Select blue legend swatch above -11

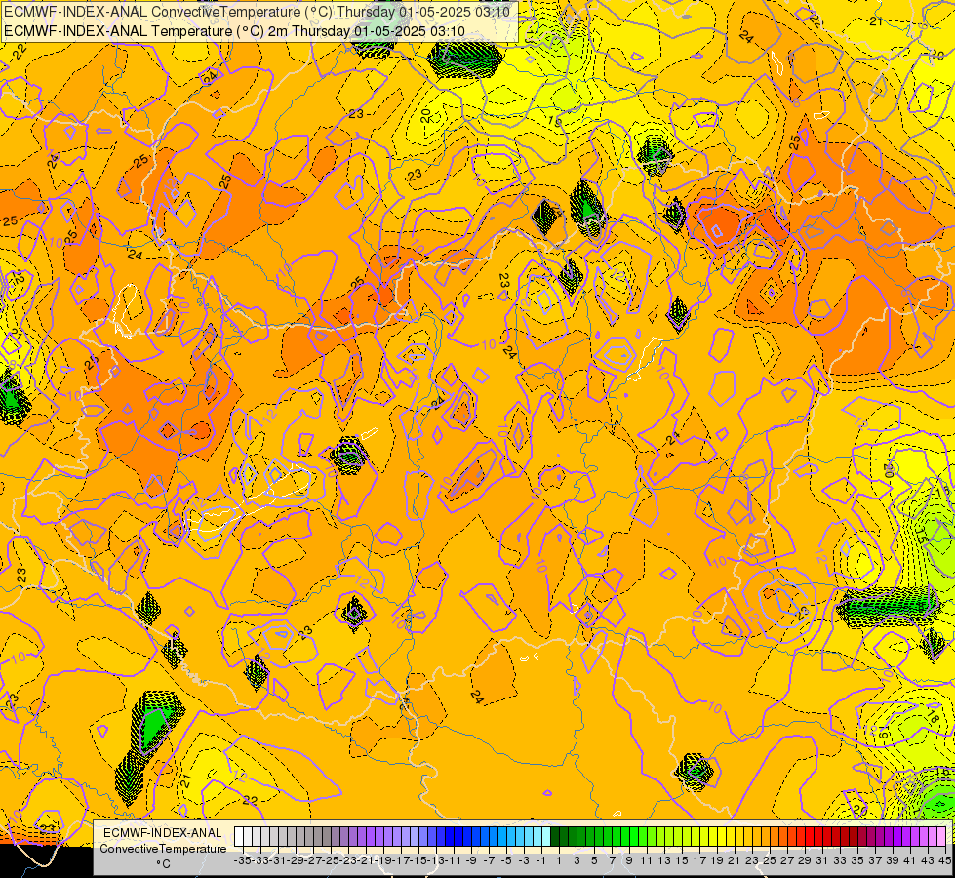point(450,836)
